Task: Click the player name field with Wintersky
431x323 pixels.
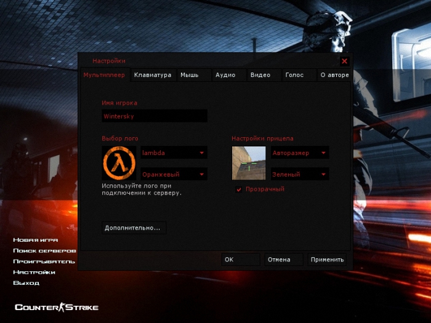Action: (x=155, y=116)
